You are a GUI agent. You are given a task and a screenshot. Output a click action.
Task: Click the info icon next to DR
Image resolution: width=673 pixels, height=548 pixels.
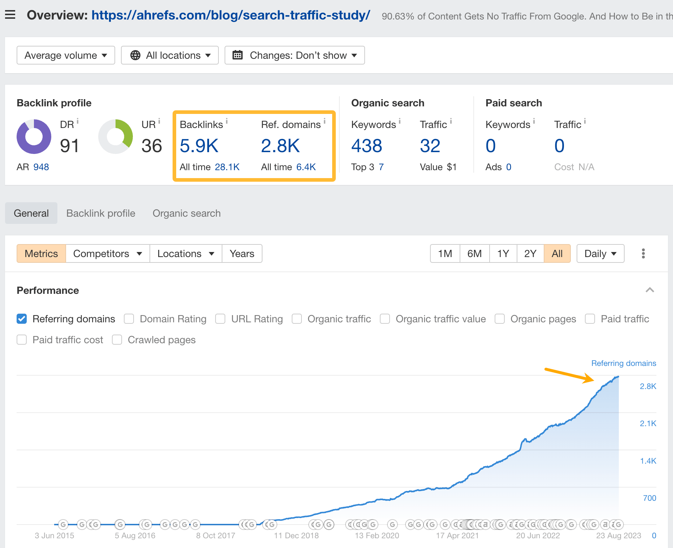coord(78,120)
